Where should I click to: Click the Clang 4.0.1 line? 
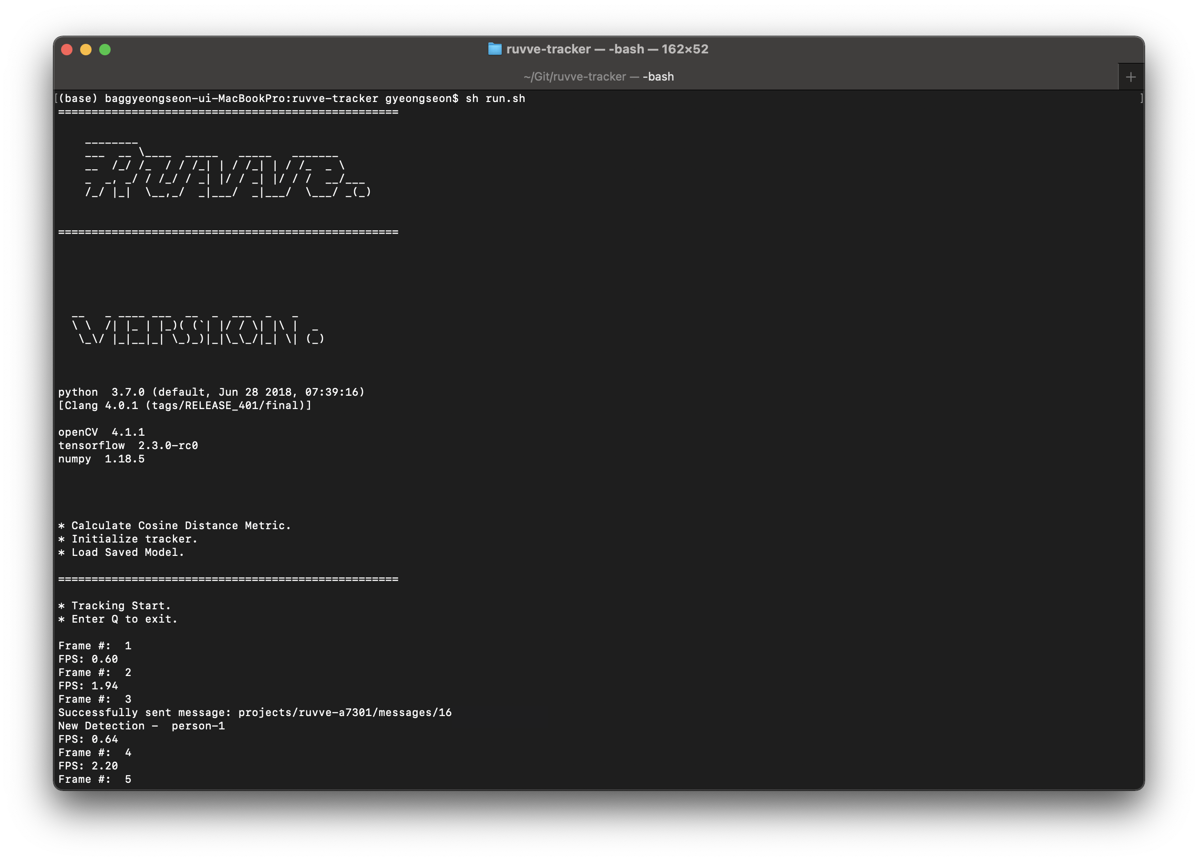(x=185, y=405)
